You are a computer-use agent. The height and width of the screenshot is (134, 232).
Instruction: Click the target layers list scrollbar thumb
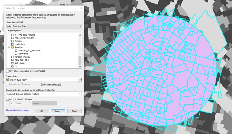[80, 60]
